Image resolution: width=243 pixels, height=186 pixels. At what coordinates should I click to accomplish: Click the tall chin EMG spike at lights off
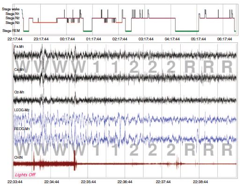(x=74, y=160)
